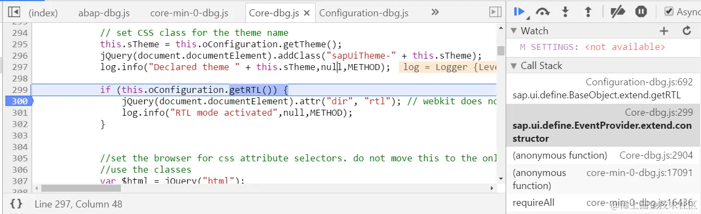Close the Core-dbg.js tab

(307, 12)
